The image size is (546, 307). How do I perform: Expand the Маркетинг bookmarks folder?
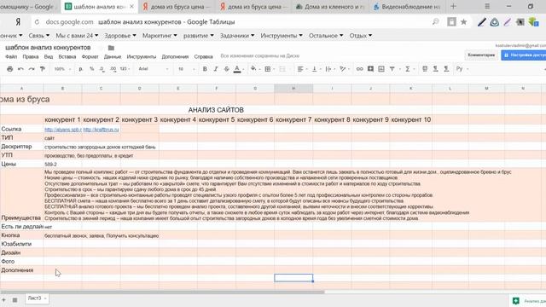pos(160,36)
